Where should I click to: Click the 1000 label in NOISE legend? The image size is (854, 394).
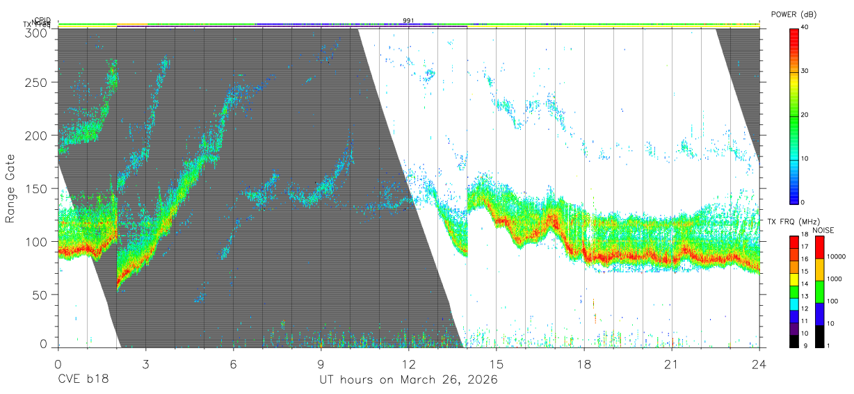coord(835,279)
